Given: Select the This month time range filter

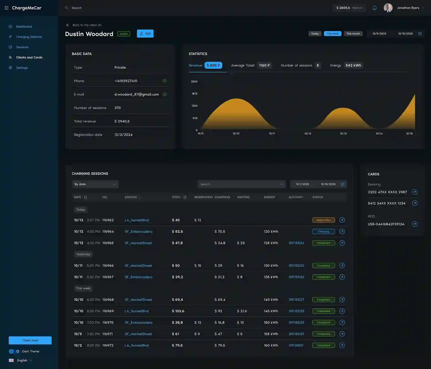Looking at the screenshot, I should (353, 34).
